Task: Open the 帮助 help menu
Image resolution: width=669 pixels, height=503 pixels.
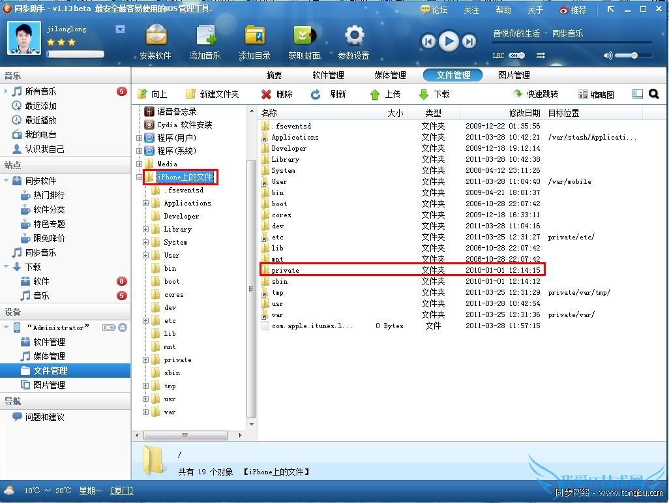Action: (x=503, y=10)
